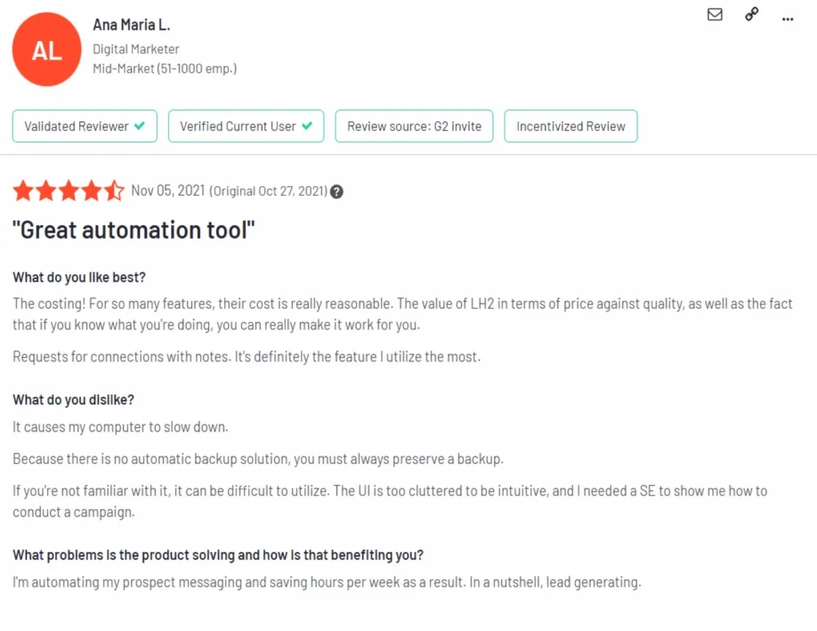
Task: Click the question mark help icon
Action: pos(337,191)
